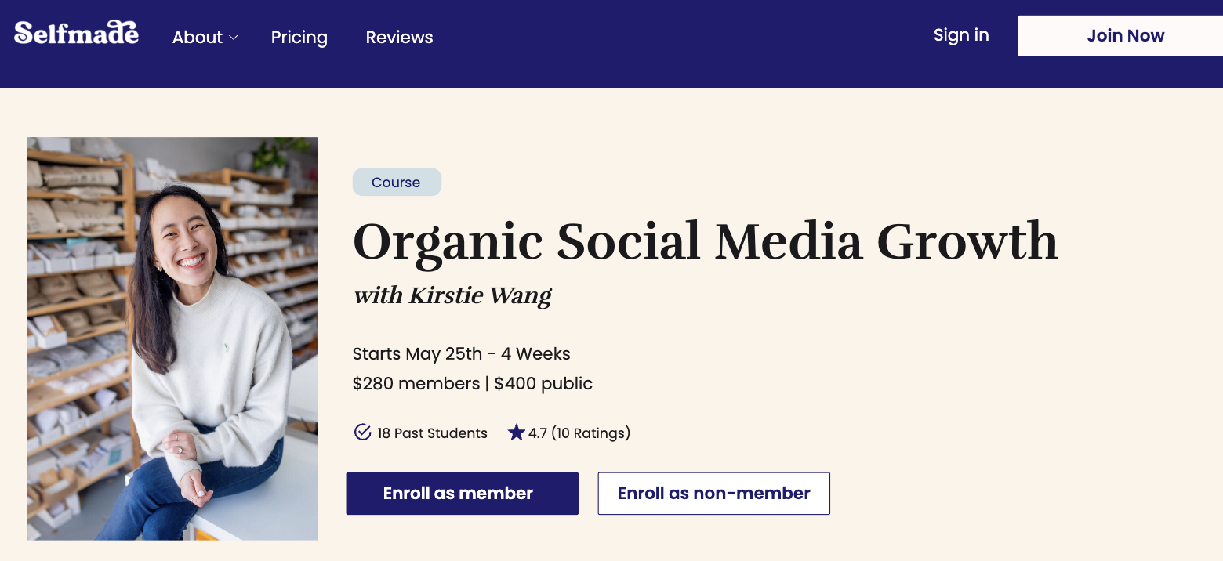Click the "$280 members | $400 public" price line

coord(472,384)
